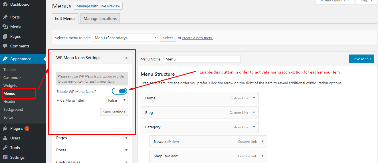Click the Pages icon in sidebar

click(x=5, y=36)
